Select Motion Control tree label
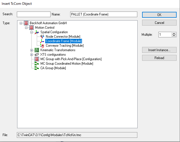This screenshot has width=180, height=142. point(45,28)
